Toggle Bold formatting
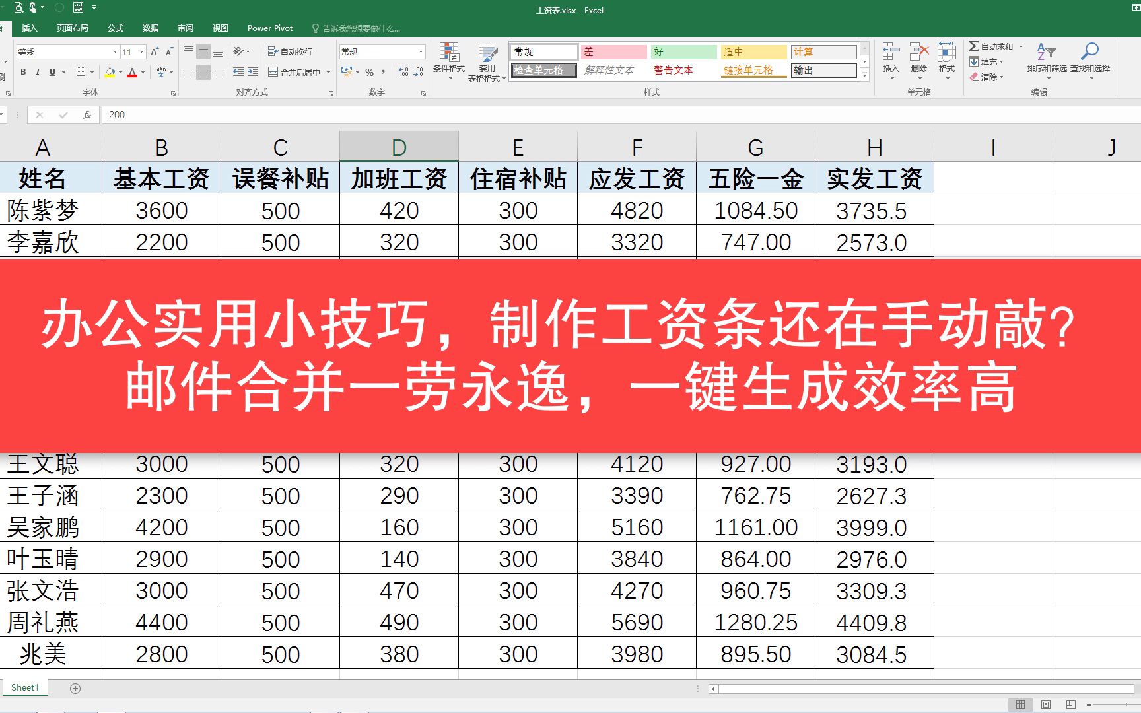This screenshot has height=713, width=1141. [23, 72]
